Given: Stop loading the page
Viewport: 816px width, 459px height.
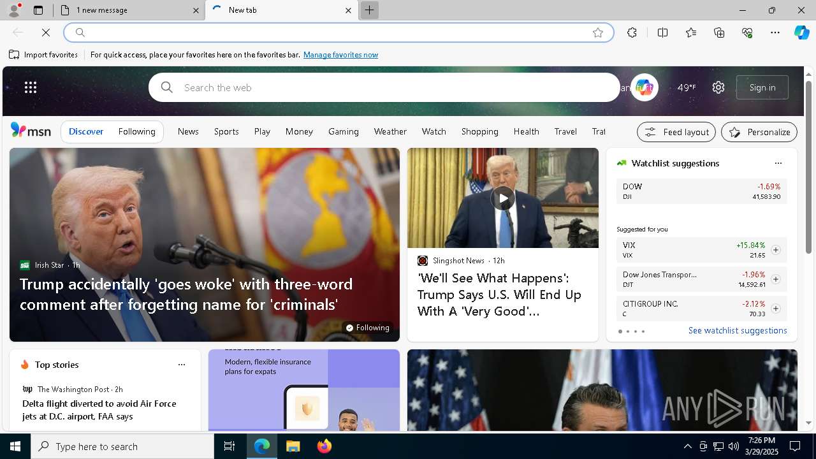Looking at the screenshot, I should coord(46,33).
